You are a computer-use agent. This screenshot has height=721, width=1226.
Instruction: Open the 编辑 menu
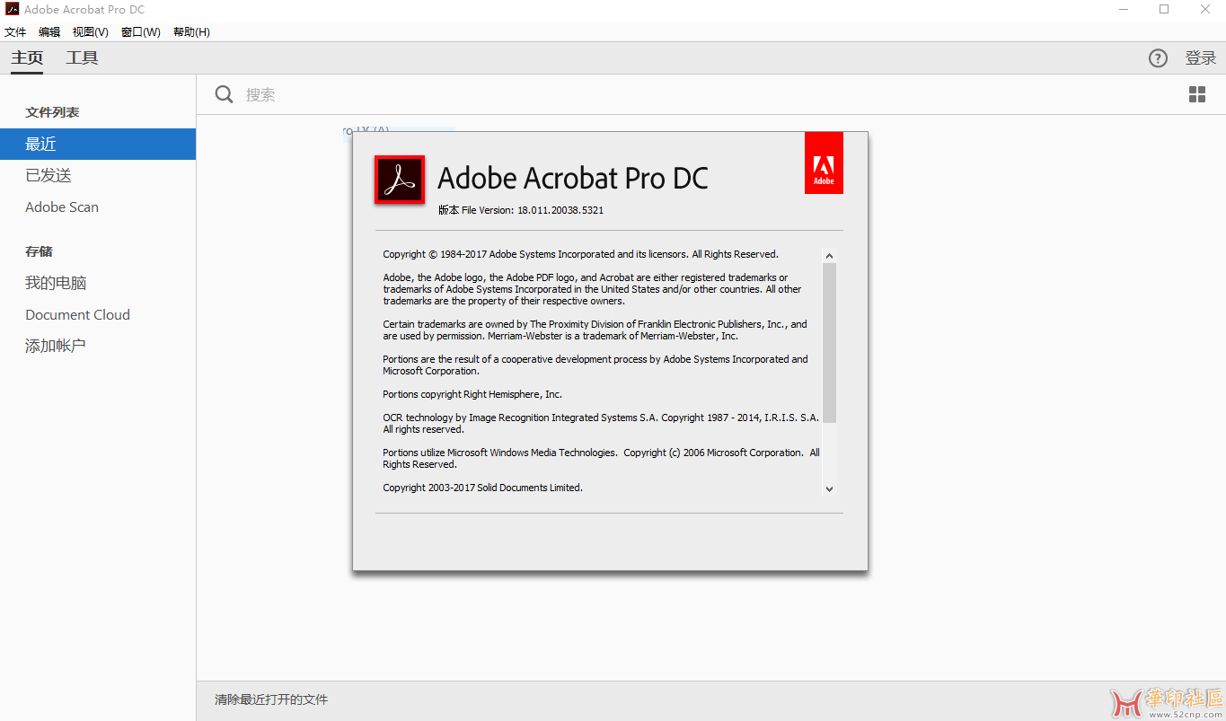49,32
